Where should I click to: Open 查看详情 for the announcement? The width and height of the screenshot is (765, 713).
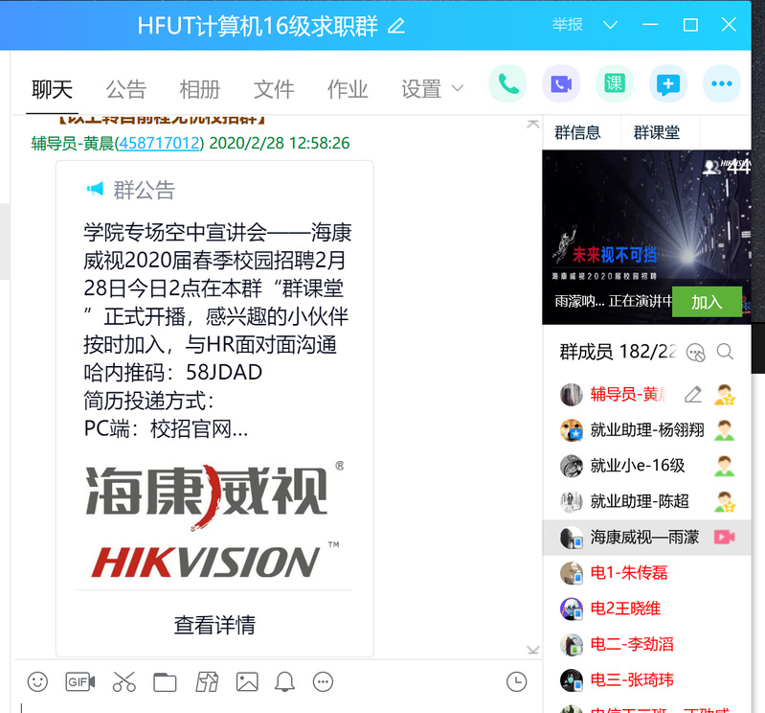(x=214, y=625)
